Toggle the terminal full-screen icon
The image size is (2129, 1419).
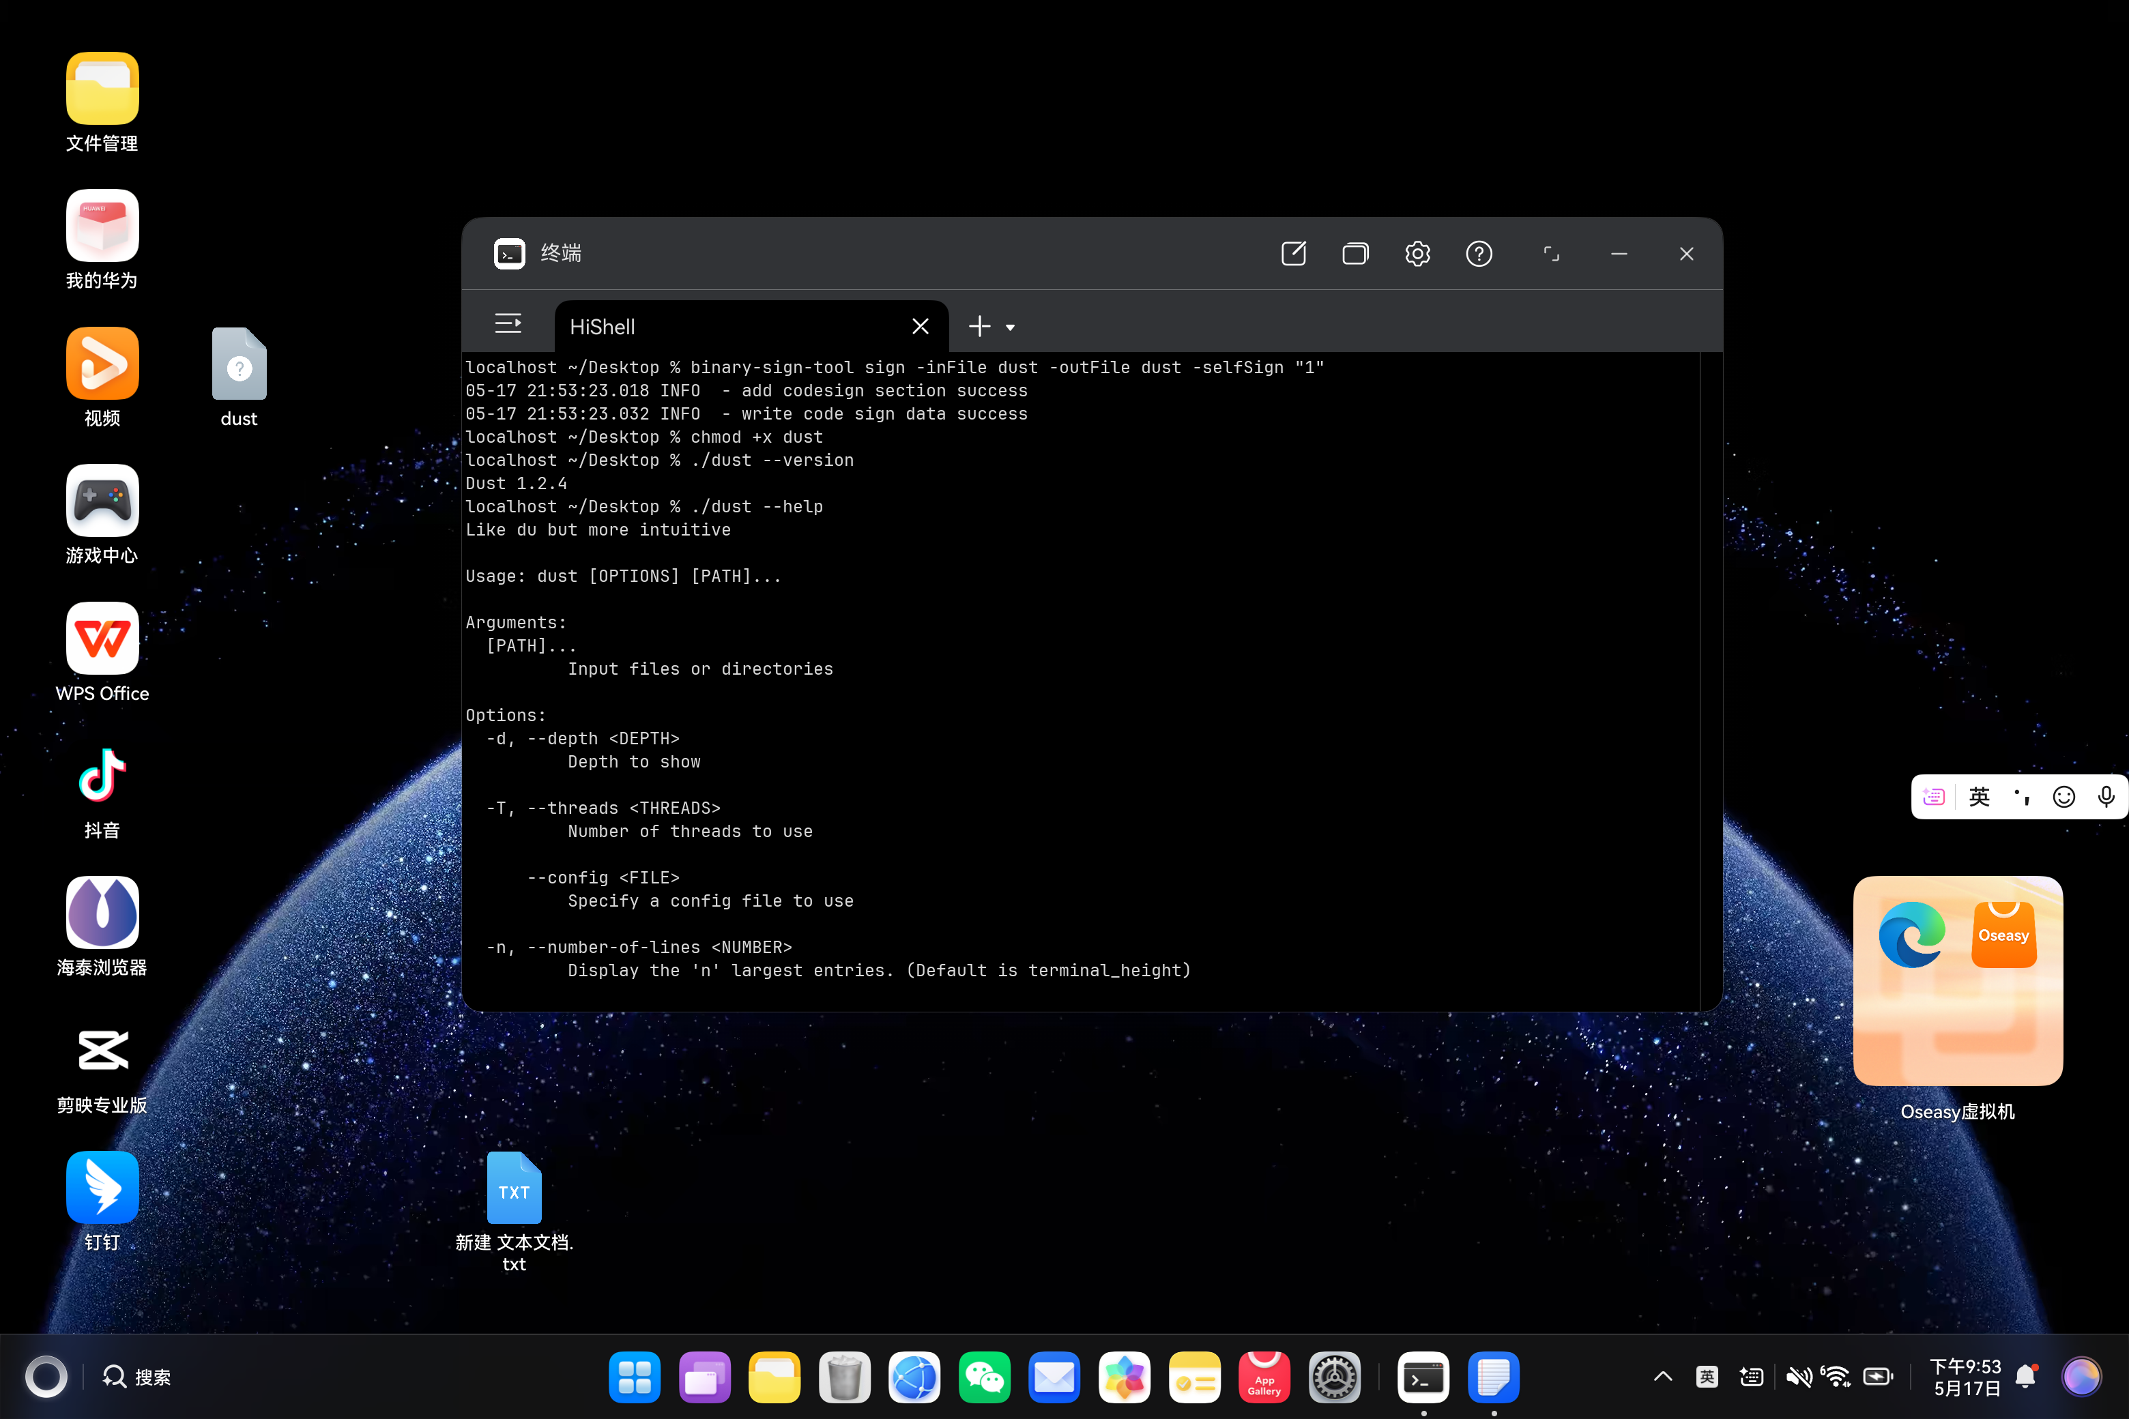pos(1552,254)
